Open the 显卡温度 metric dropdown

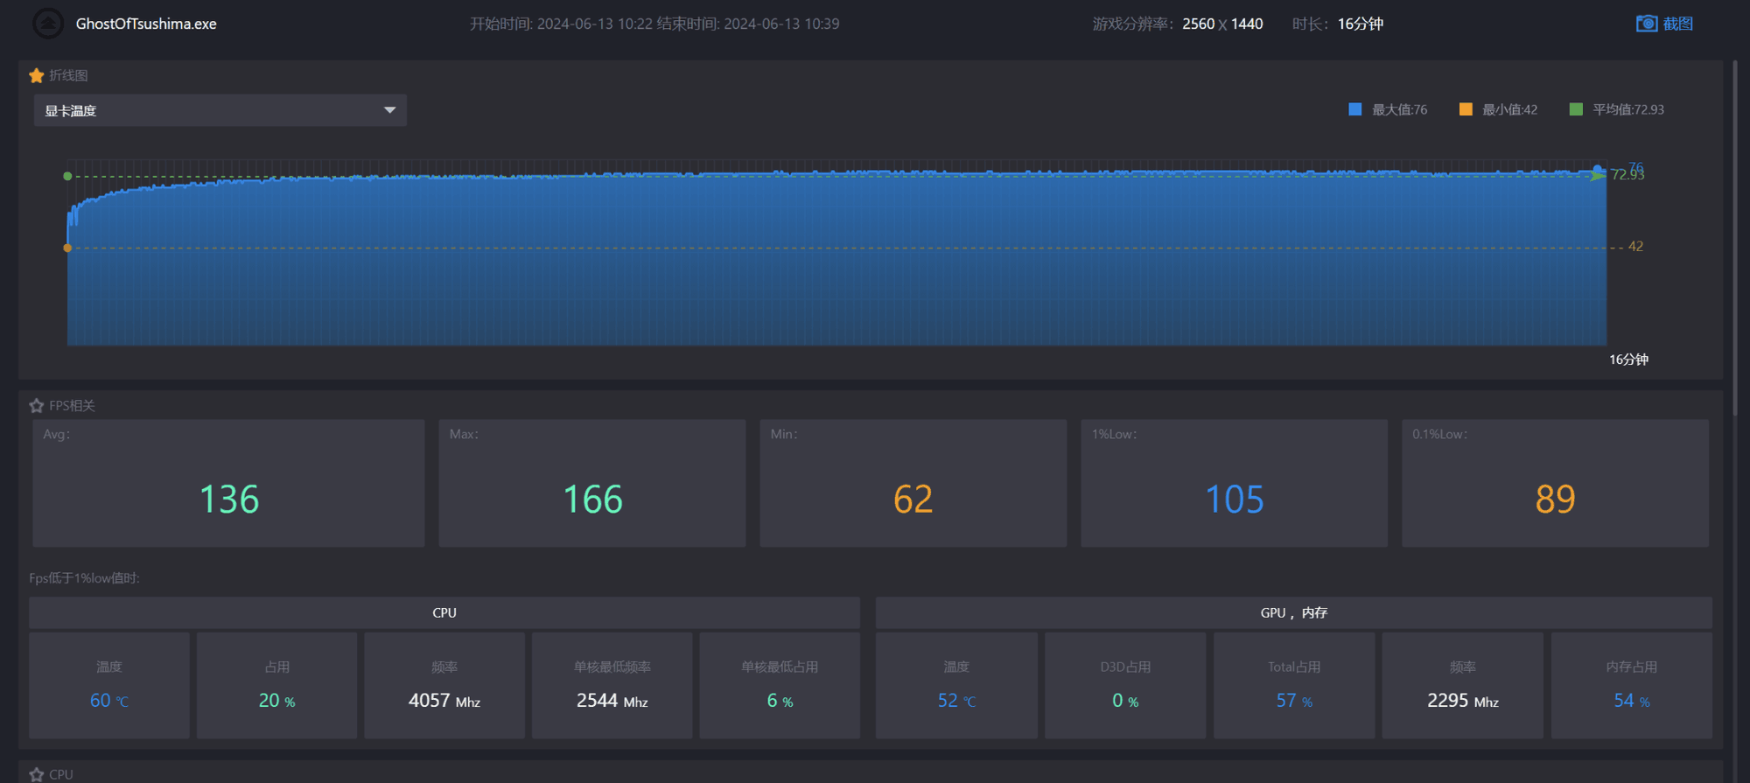pyautogui.click(x=220, y=110)
